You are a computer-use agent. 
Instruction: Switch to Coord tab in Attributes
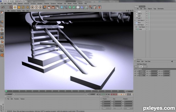click(x=141, y=66)
